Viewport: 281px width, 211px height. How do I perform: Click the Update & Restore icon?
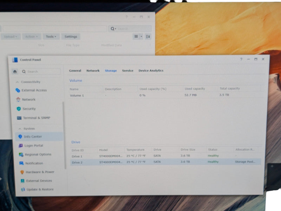point(23,189)
